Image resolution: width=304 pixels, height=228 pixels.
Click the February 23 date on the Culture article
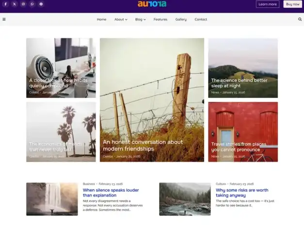click(x=241, y=184)
